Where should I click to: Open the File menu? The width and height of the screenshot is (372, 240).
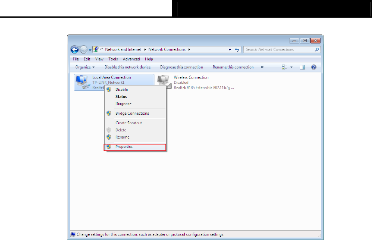coord(76,59)
